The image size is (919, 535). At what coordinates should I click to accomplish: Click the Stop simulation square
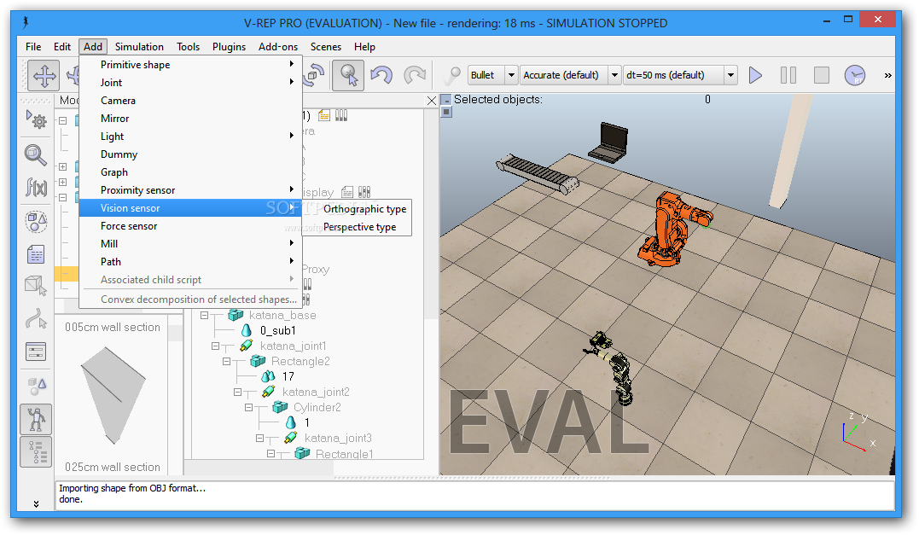[x=822, y=75]
